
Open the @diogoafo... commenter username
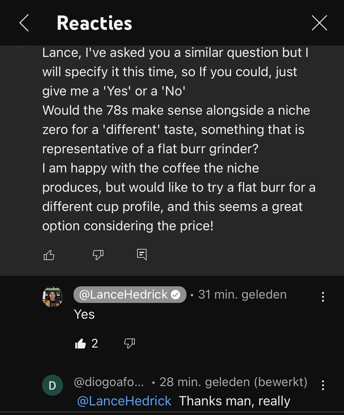click(x=109, y=382)
